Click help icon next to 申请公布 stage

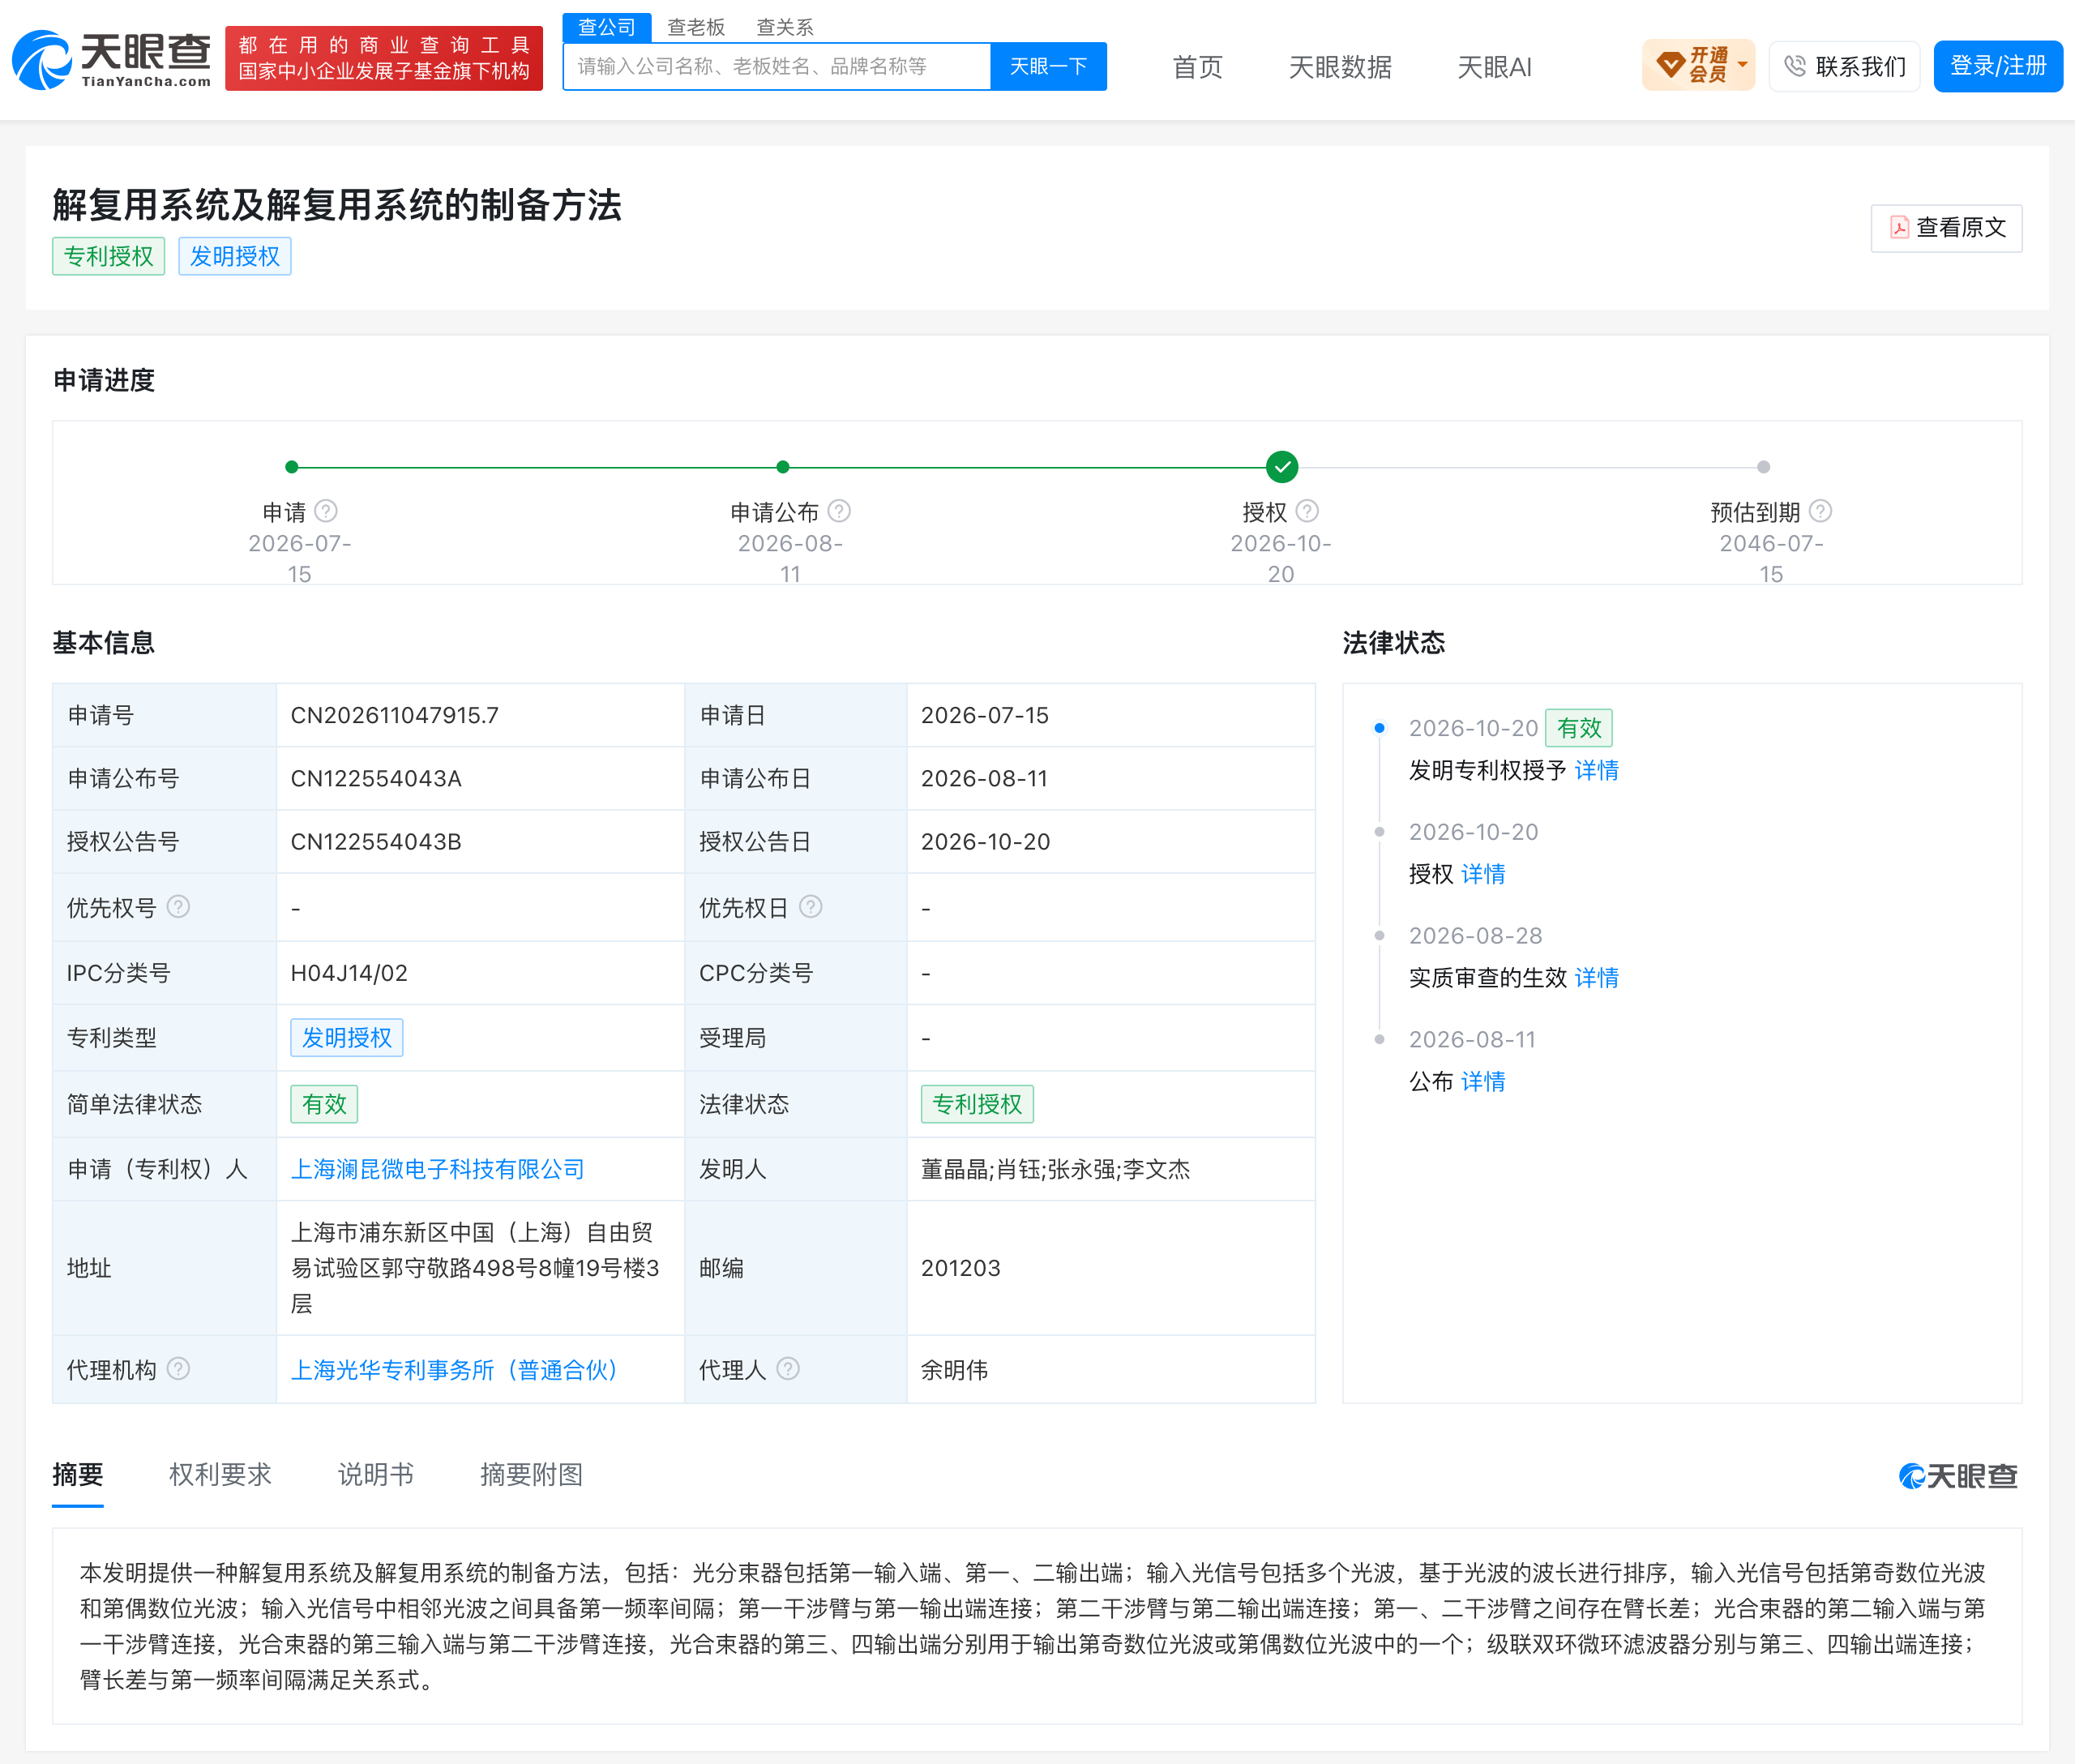(839, 511)
